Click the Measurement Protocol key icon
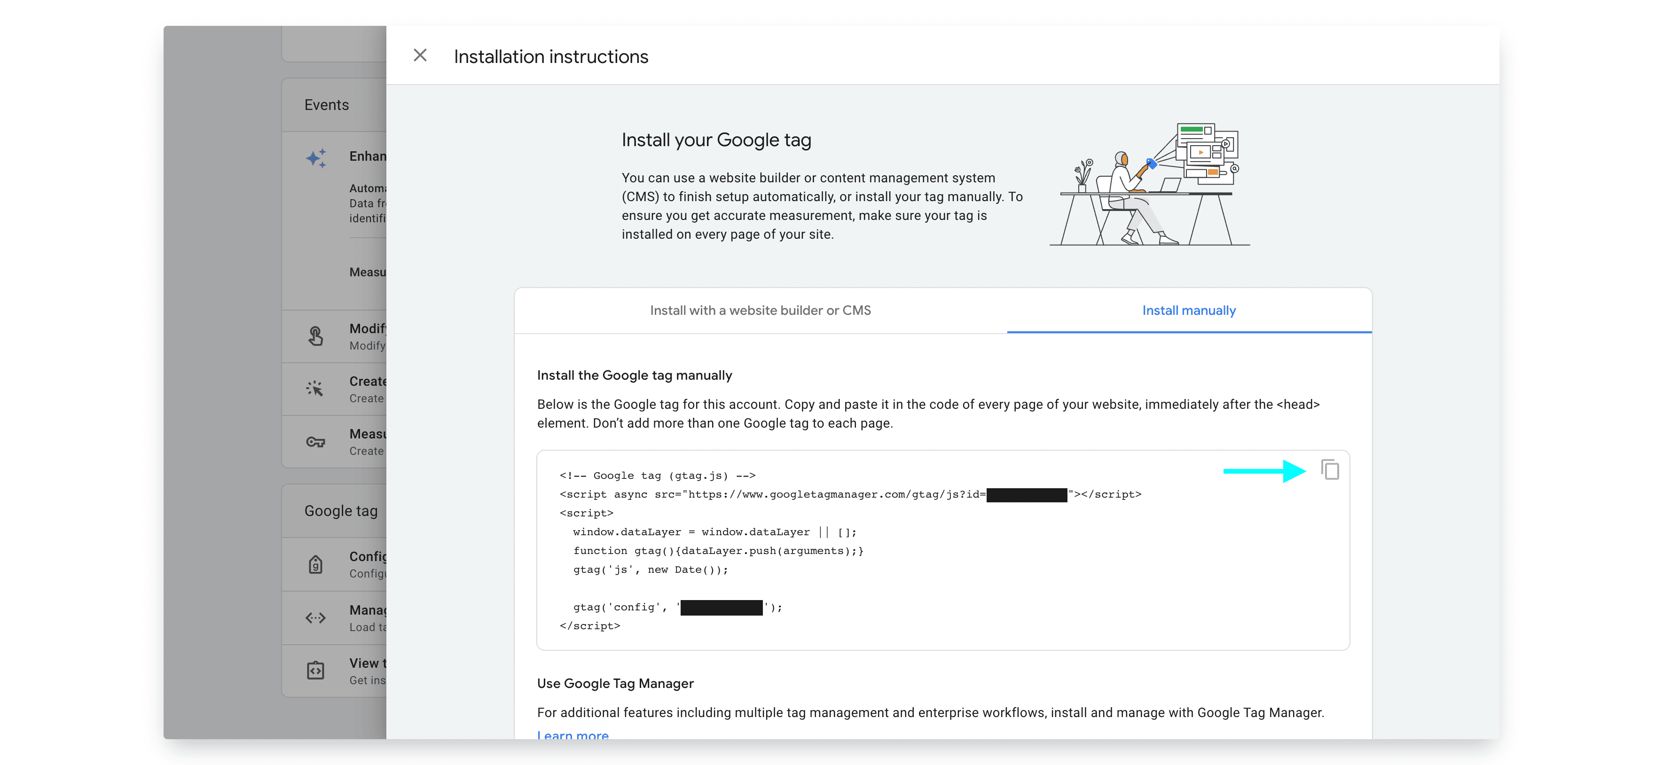1663x765 pixels. pyautogui.click(x=315, y=442)
